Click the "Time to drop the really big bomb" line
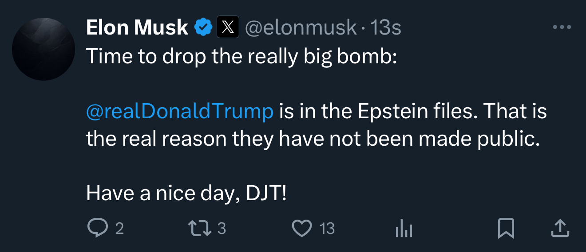Image resolution: width=586 pixels, height=252 pixels. [241, 56]
